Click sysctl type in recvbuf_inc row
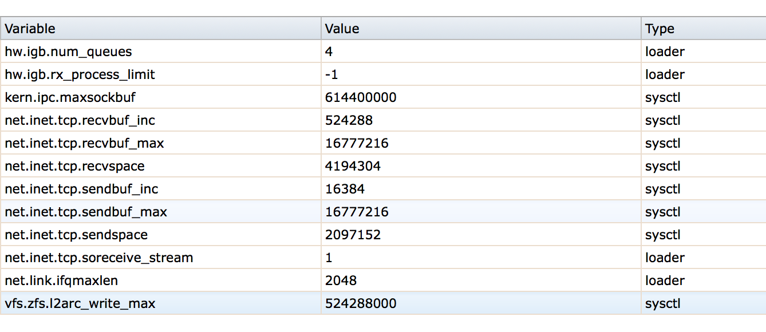 pos(663,120)
